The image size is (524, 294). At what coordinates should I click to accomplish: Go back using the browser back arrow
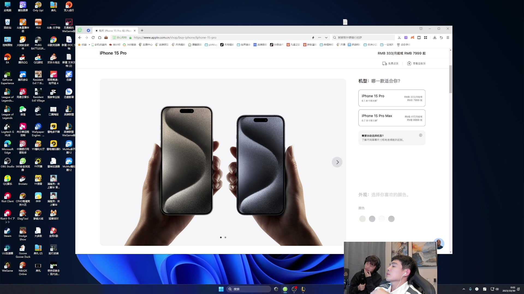point(80,38)
